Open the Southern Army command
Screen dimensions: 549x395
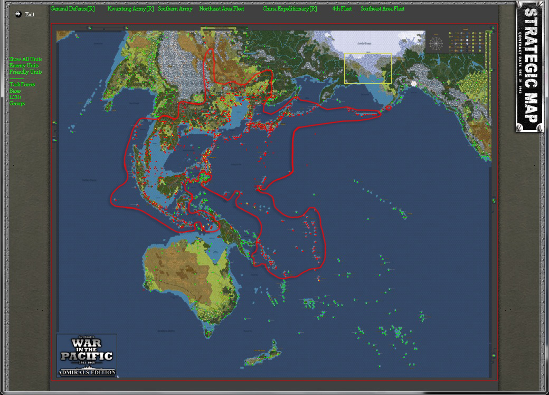[175, 9]
